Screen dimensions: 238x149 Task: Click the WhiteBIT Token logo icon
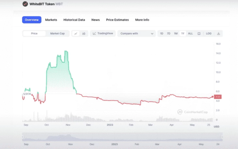pos(25,4)
